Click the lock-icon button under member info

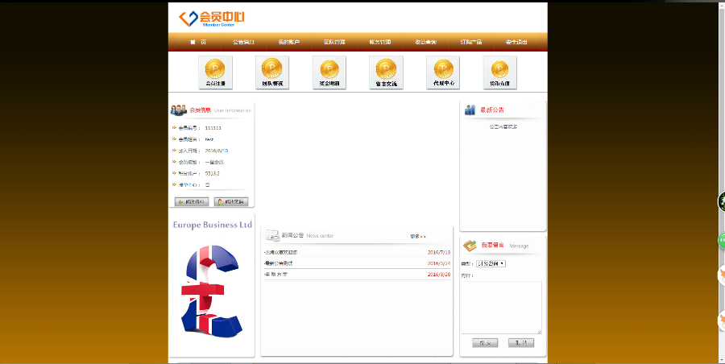pos(231,202)
